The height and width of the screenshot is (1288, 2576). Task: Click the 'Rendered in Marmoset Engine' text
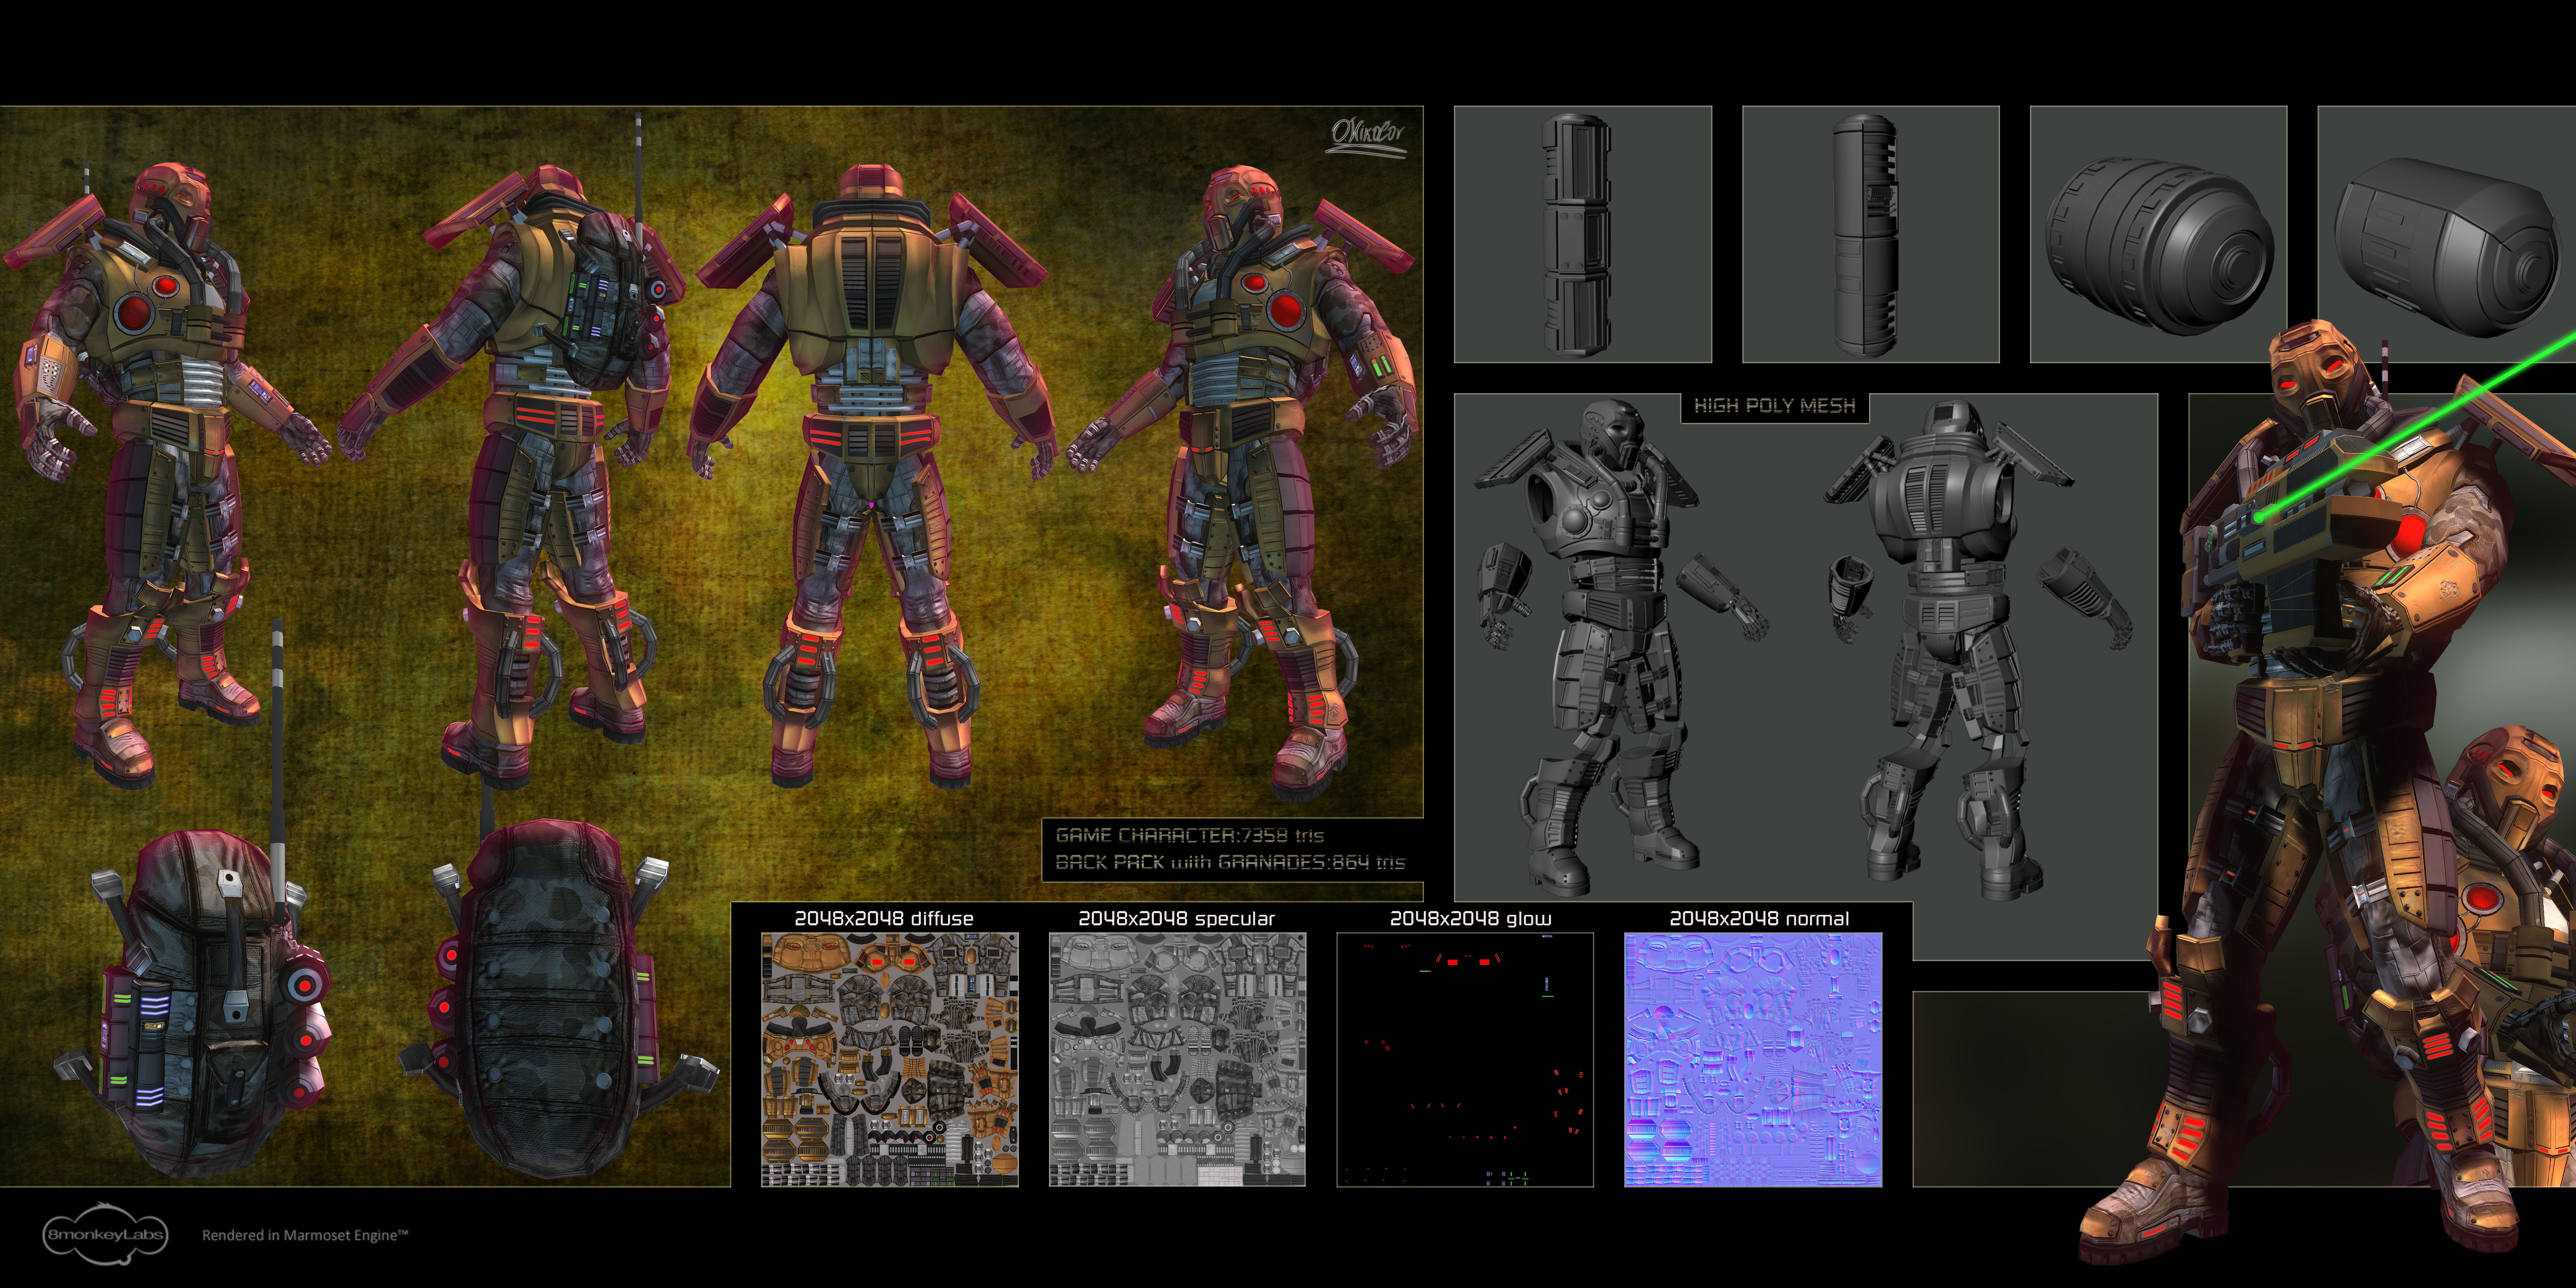[x=305, y=1235]
